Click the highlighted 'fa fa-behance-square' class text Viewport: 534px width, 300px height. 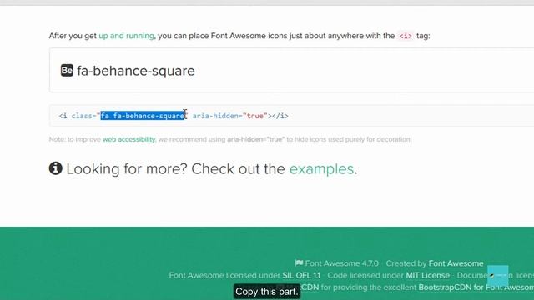[143, 116]
